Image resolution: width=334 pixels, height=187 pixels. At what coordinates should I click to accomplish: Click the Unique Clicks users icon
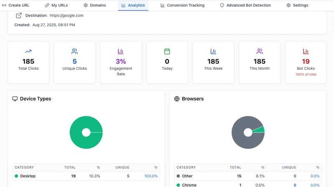coord(75,51)
